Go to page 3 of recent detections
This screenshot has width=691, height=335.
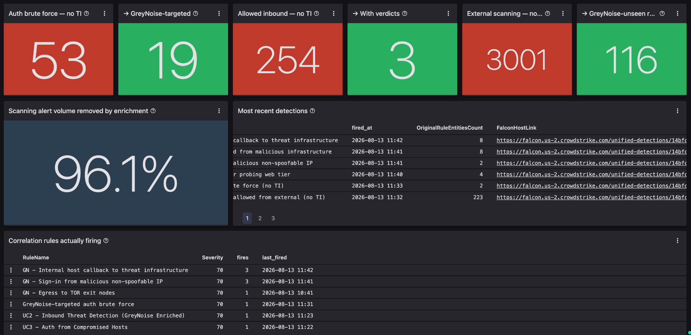(273, 218)
